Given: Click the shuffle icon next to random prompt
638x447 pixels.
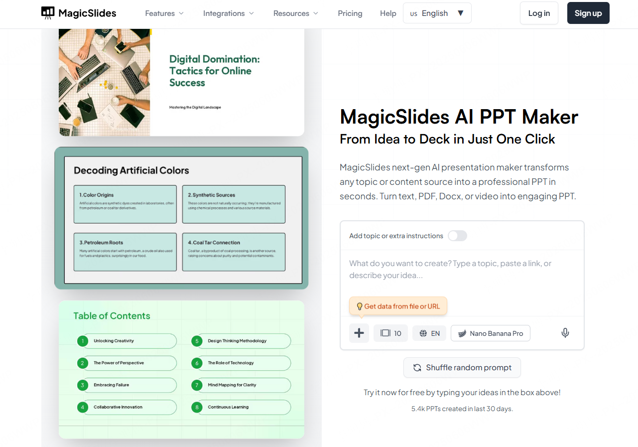Looking at the screenshot, I should (417, 367).
